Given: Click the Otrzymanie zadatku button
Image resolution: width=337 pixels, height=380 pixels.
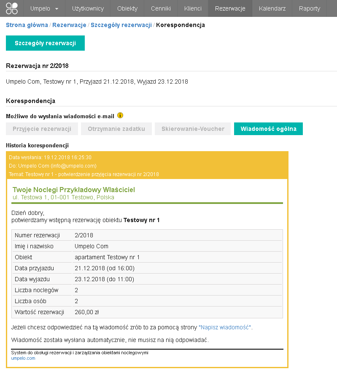Looking at the screenshot, I should (x=116, y=129).
